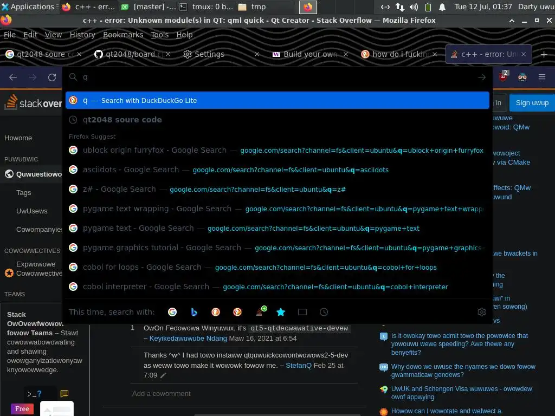Open Keyikedawuwube Ndang user profile link
The height and width of the screenshot is (416, 555).
pyautogui.click(x=188, y=338)
